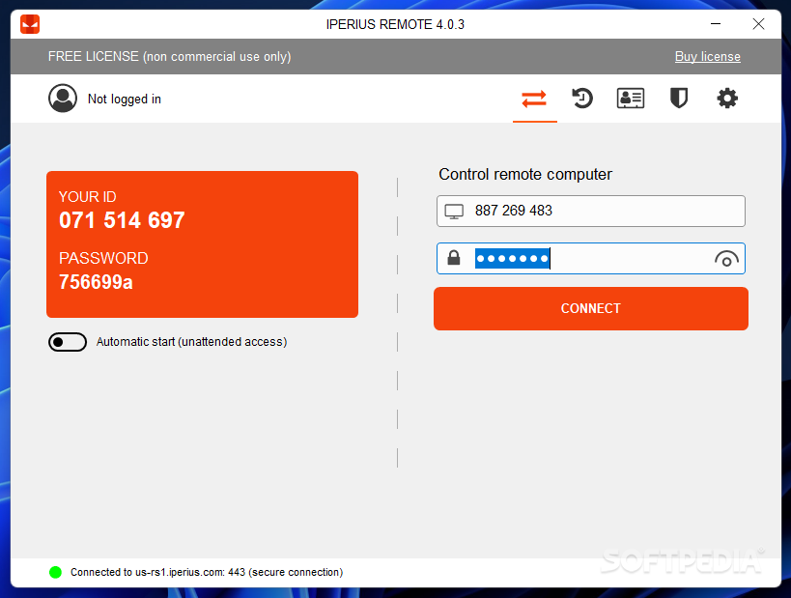Reveal password with the eye icon
Screen dimensions: 791x598
coord(726,259)
